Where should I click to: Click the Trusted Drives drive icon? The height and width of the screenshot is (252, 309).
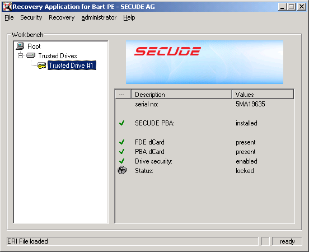click(31, 55)
